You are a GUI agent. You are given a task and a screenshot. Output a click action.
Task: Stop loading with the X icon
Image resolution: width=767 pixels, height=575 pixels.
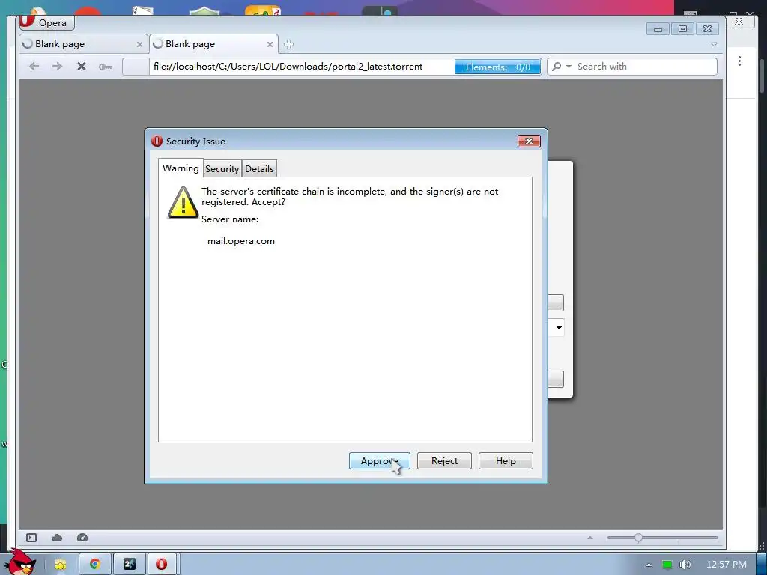[x=81, y=66]
